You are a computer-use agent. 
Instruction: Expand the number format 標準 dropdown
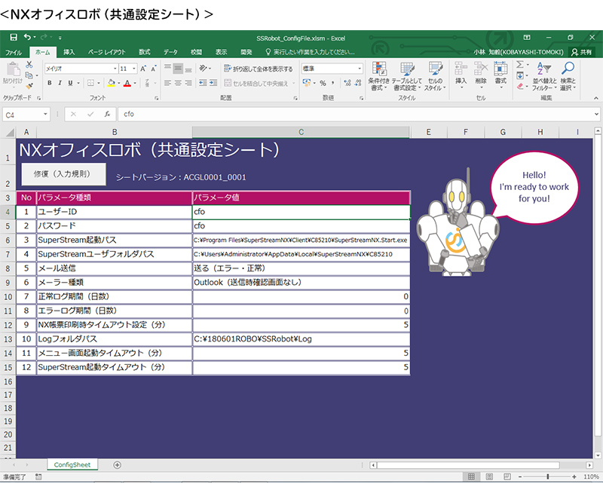360,69
